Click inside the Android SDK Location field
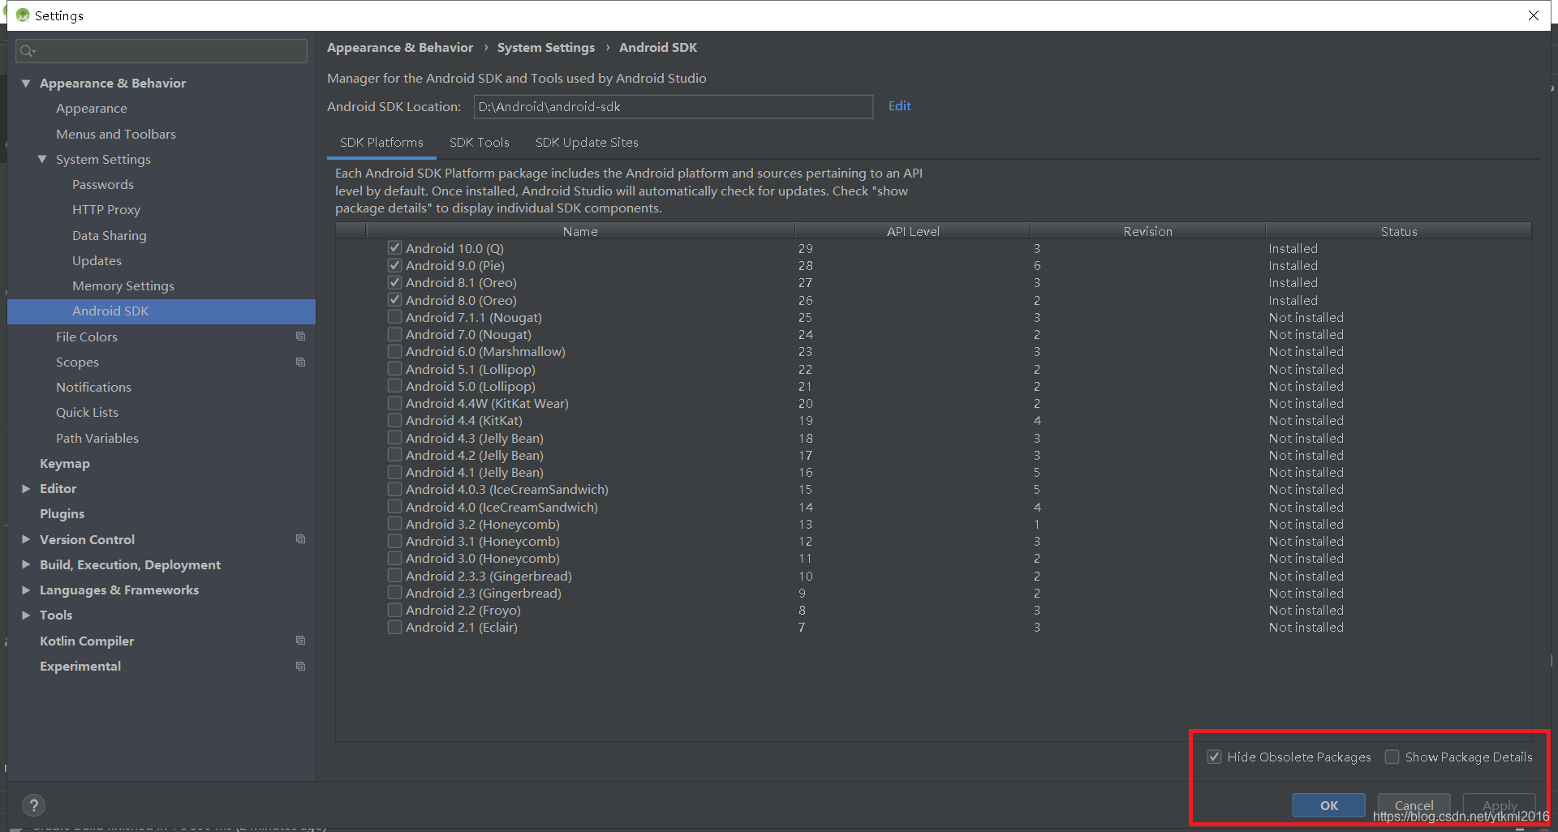Viewport: 1558px width, 832px height. click(x=672, y=106)
